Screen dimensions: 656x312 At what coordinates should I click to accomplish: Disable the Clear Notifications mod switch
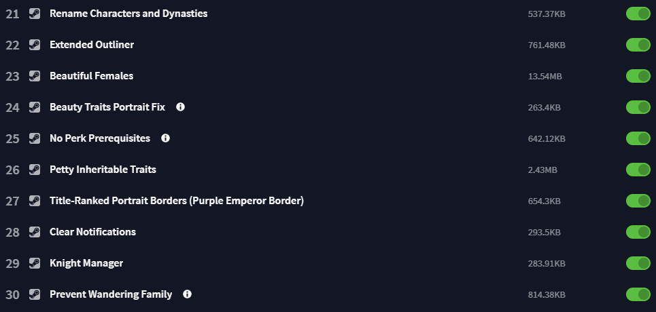(638, 232)
